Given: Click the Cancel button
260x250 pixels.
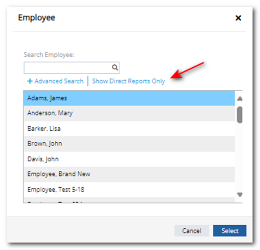Looking at the screenshot, I should coord(192,230).
